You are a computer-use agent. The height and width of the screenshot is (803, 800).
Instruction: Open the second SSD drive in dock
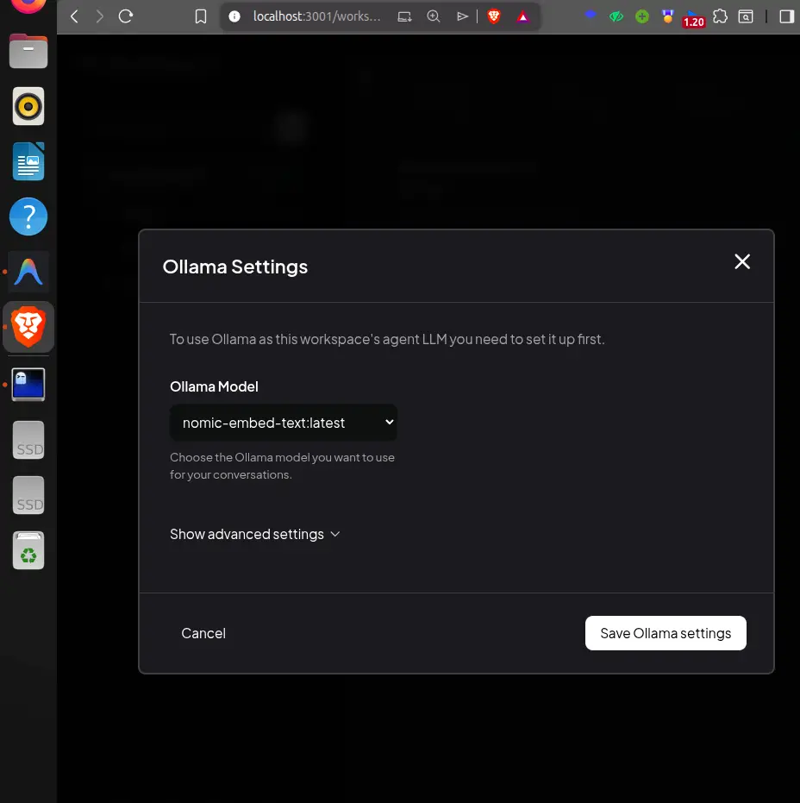click(28, 495)
